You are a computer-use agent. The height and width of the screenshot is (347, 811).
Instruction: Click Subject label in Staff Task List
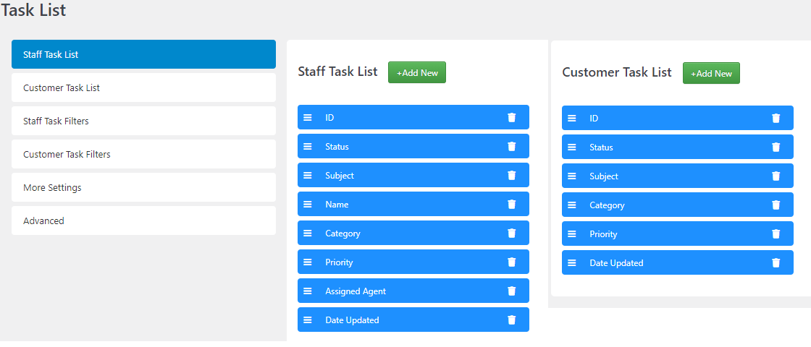click(340, 175)
